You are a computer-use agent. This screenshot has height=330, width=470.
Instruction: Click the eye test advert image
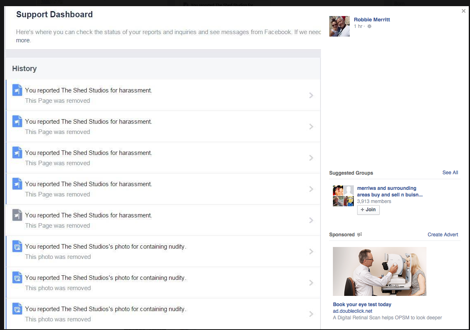[x=379, y=271]
